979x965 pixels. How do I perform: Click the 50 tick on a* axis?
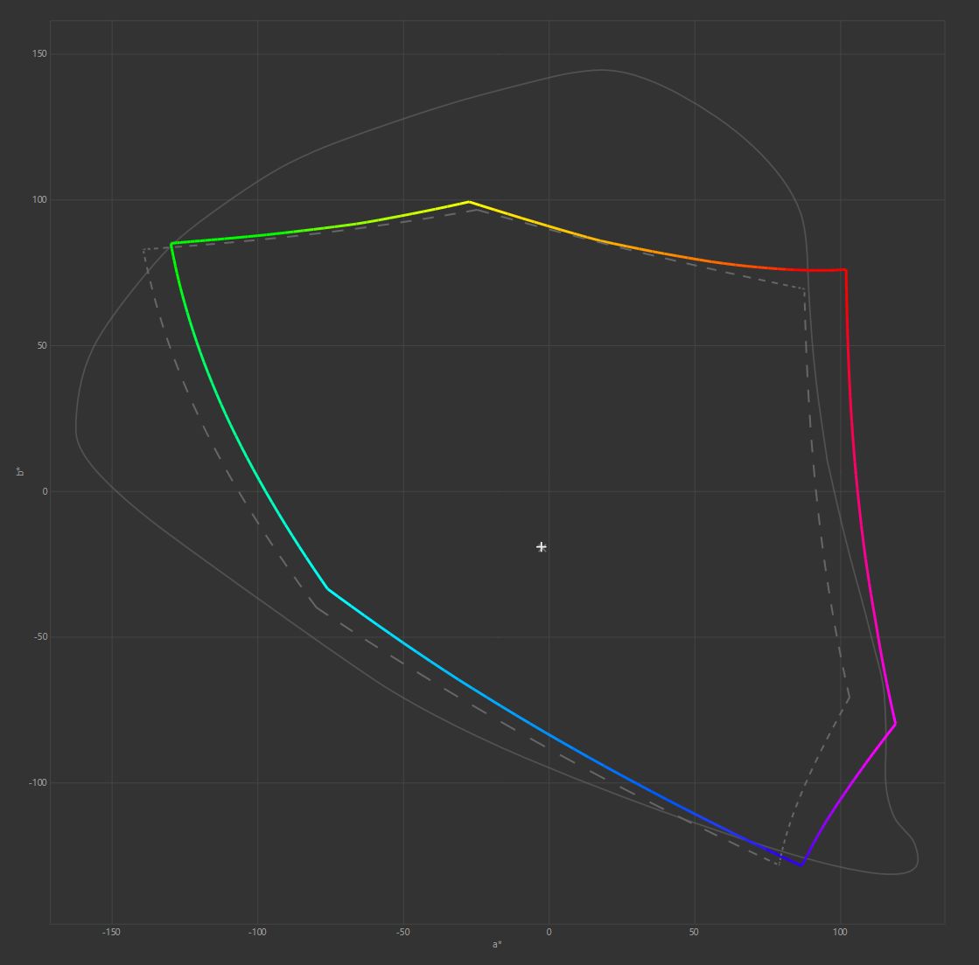pos(694,932)
